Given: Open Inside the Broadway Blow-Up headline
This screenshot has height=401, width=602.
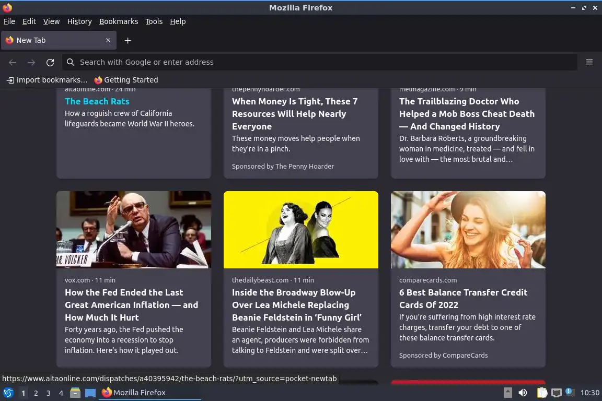Looking at the screenshot, I should click(x=297, y=305).
